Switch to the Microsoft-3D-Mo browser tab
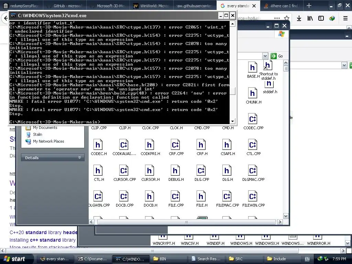The width and height of the screenshot is (352, 264). tap(108, 6)
